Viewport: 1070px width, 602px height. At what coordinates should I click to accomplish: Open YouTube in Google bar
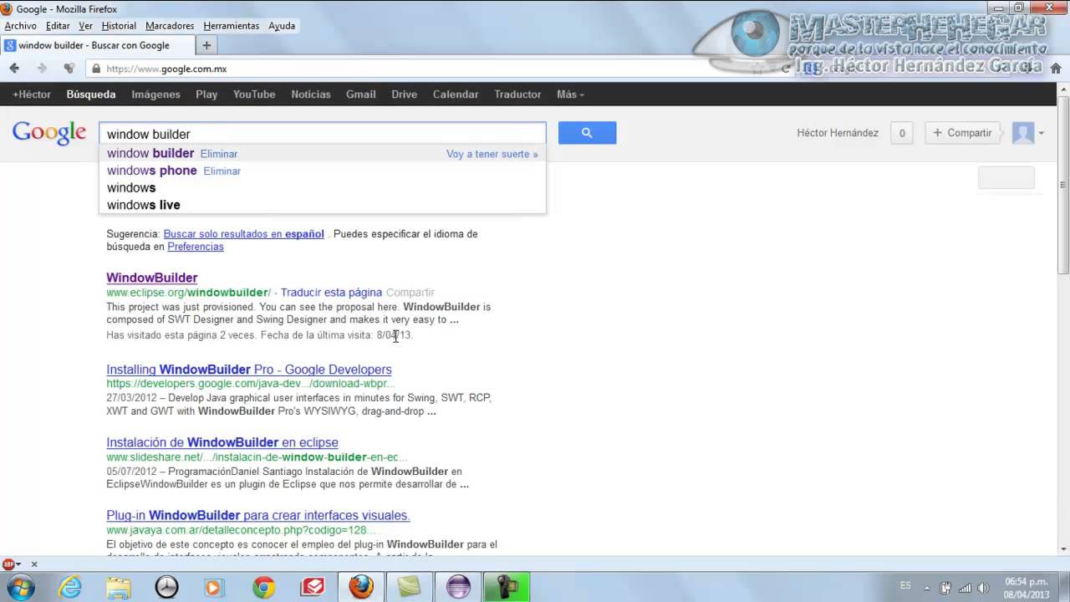254,94
